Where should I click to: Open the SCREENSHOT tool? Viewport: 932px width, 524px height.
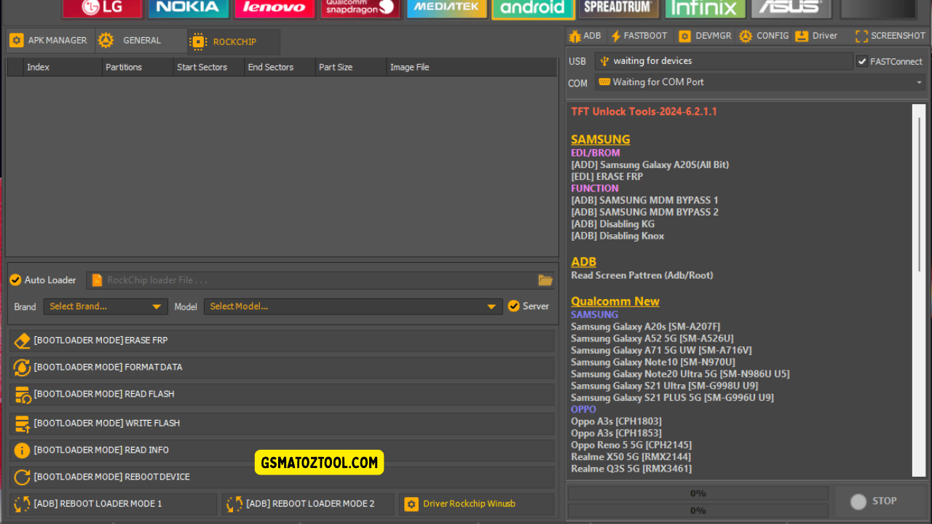[x=890, y=36]
